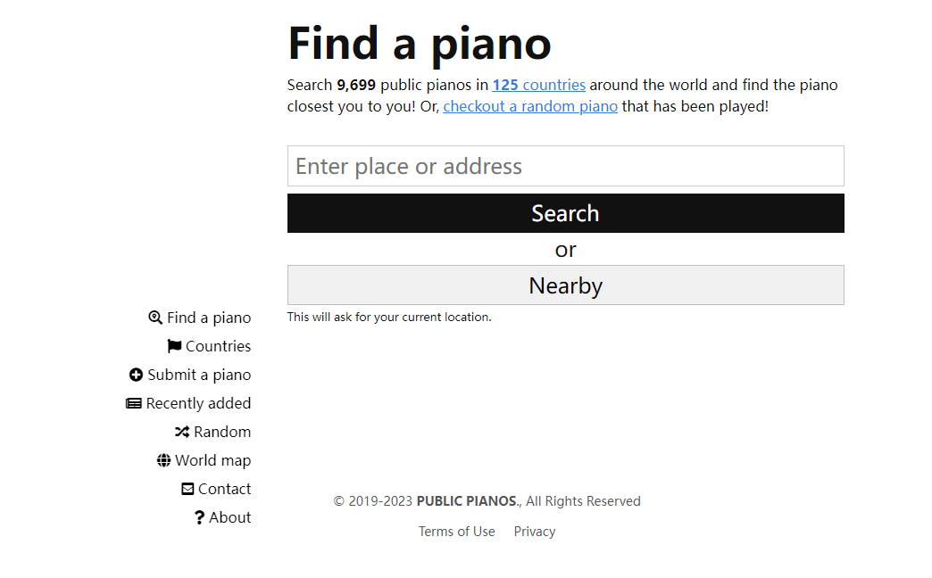The height and width of the screenshot is (578, 932).
Task: Click the shuffle icon for Random
Action: click(182, 431)
